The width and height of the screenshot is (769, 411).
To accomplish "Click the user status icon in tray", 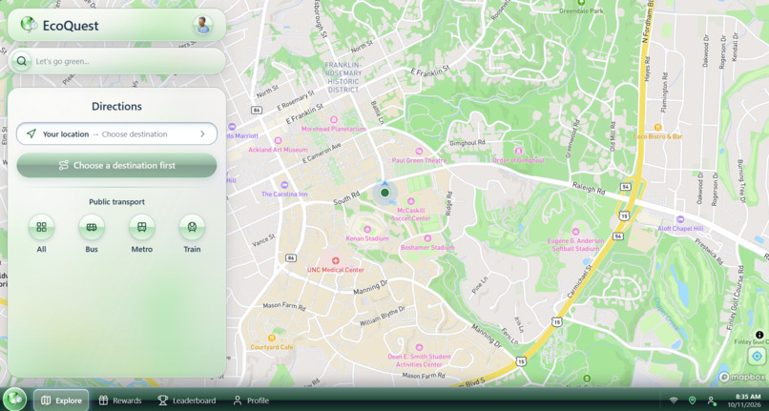I will click(711, 401).
